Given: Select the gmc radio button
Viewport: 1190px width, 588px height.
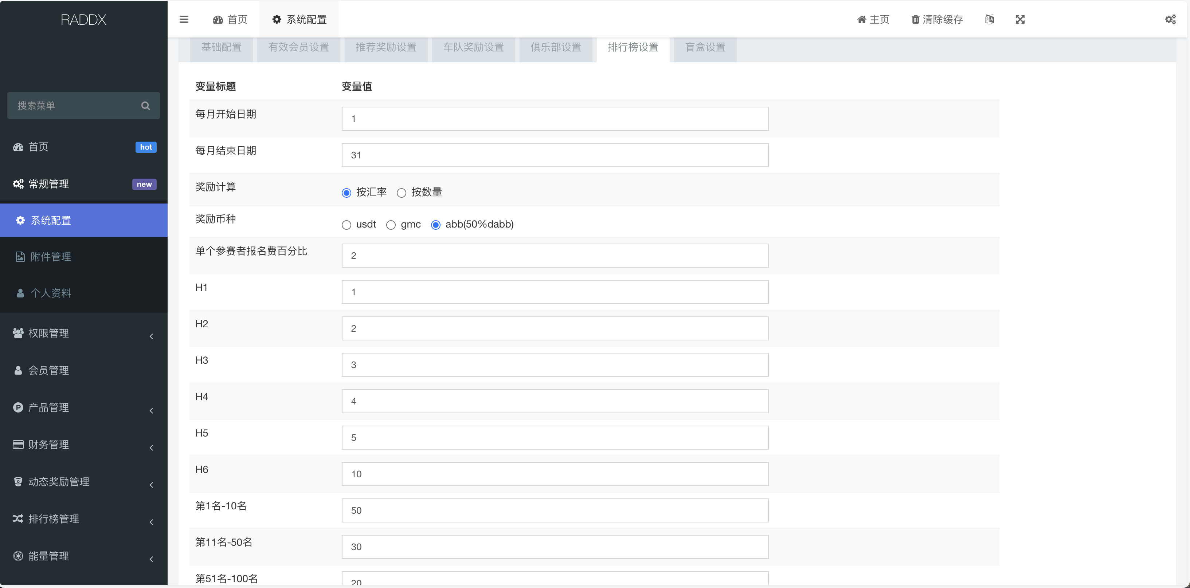Looking at the screenshot, I should 391,225.
